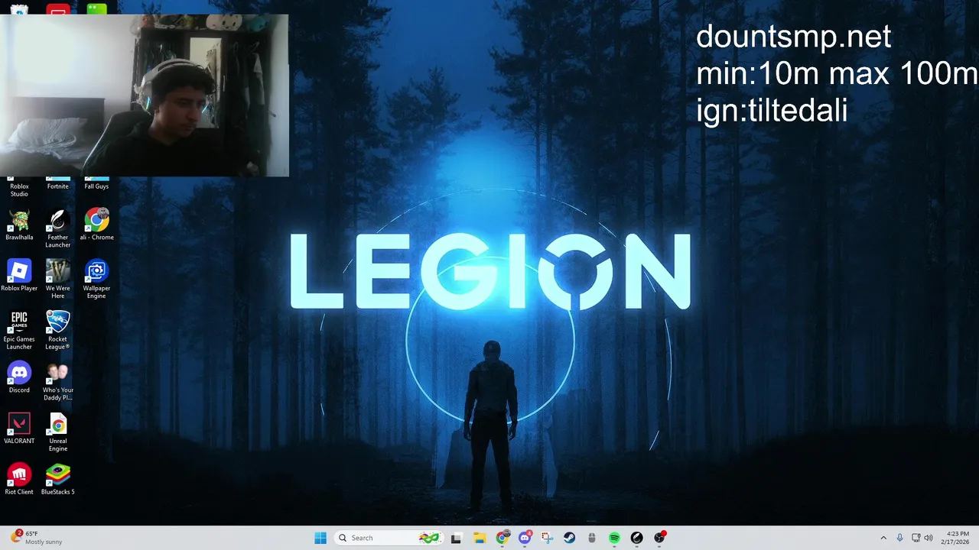Select the Who's Your Daddy desktop icon
The width and height of the screenshot is (979, 550).
pyautogui.click(x=58, y=381)
